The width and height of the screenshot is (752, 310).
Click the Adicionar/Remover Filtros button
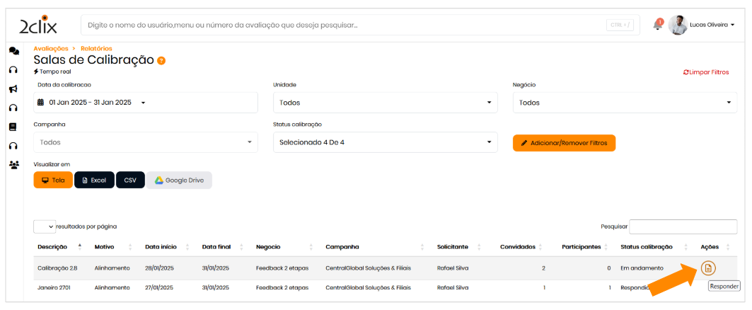[x=564, y=143]
